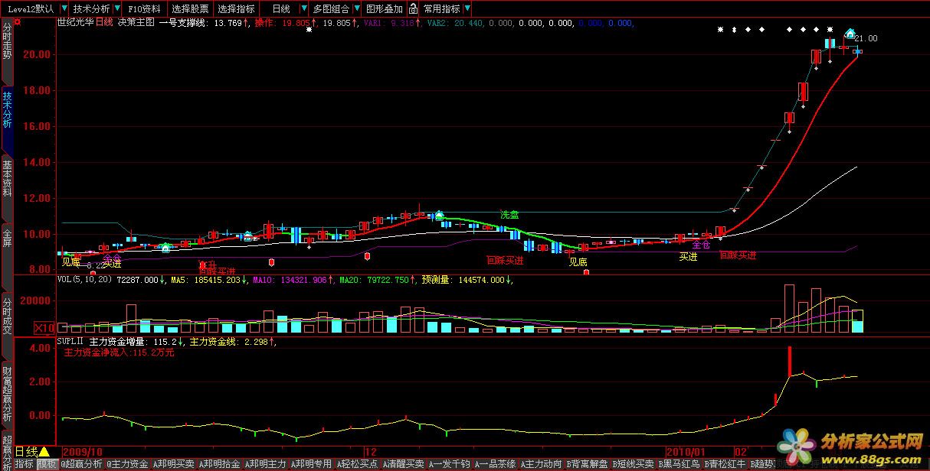This screenshot has height=471, width=930.
Task: Open the A一品茶缘 template tab
Action: coord(495,464)
